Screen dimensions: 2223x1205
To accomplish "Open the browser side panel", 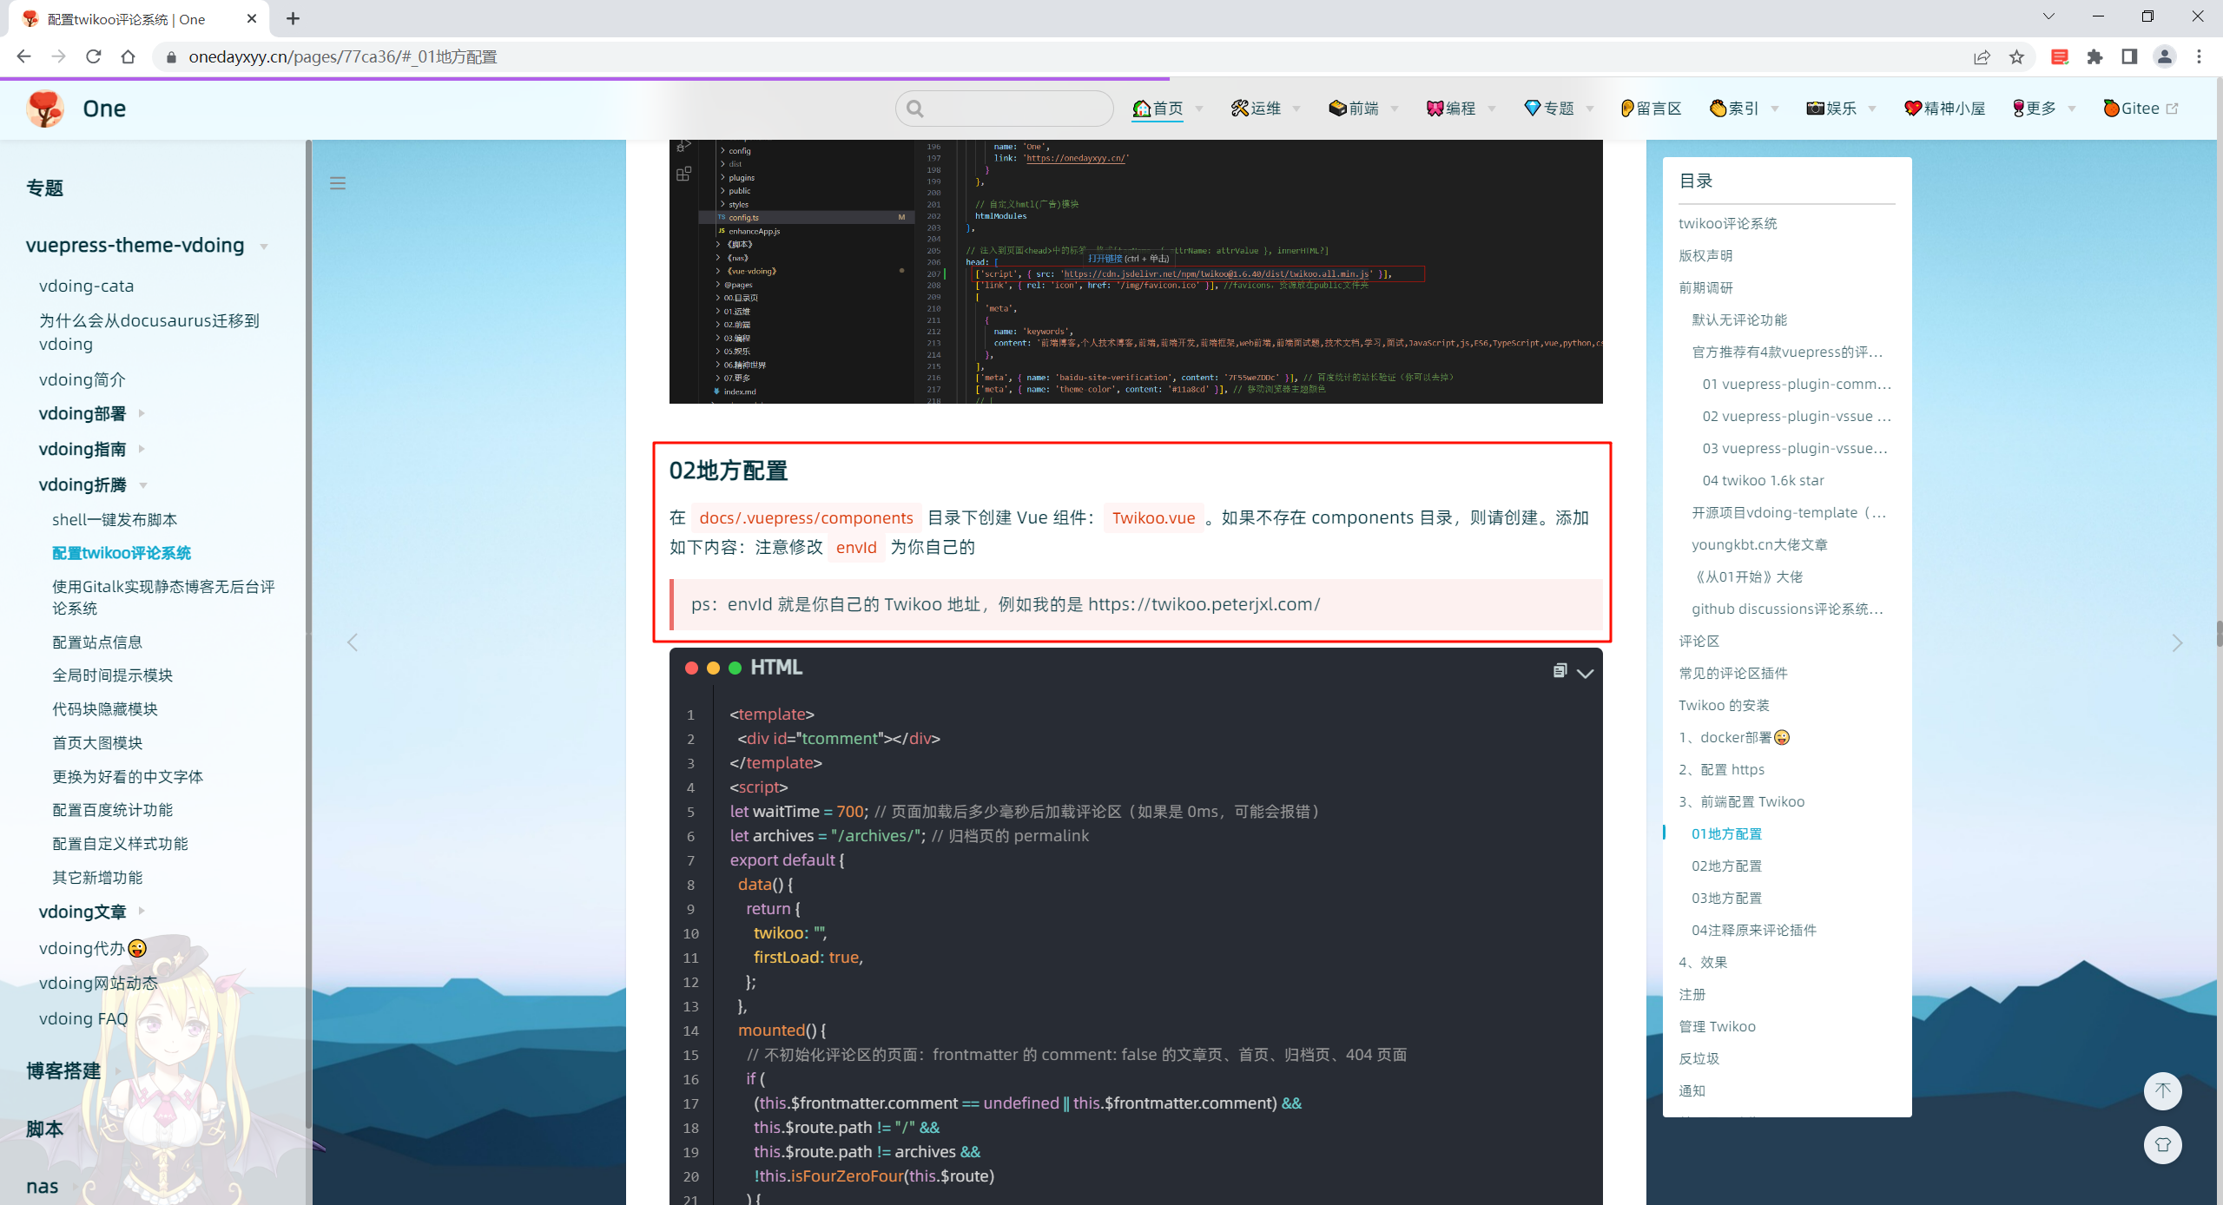I will pos(2129,56).
